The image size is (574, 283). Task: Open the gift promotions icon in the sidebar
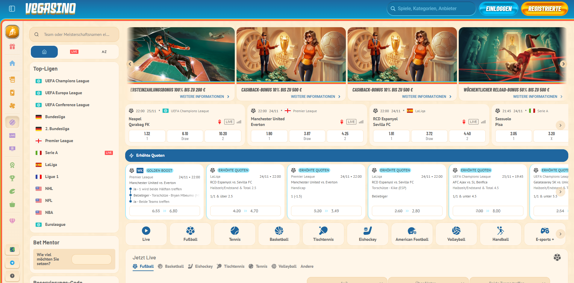[12, 47]
